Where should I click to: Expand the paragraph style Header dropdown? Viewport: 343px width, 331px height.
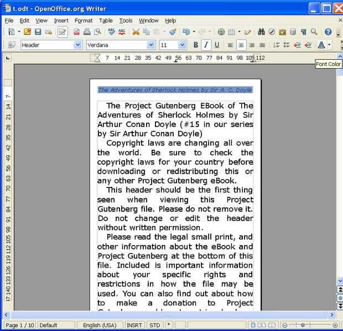coord(77,45)
